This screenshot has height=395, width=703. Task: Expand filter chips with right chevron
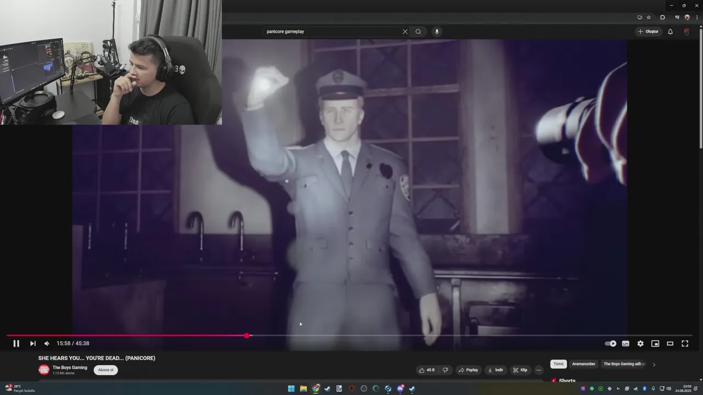pyautogui.click(x=654, y=364)
